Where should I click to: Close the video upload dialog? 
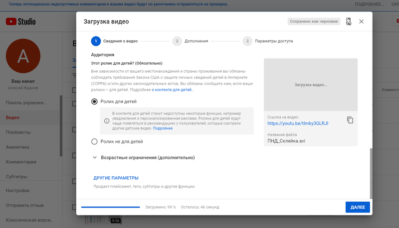click(x=361, y=21)
